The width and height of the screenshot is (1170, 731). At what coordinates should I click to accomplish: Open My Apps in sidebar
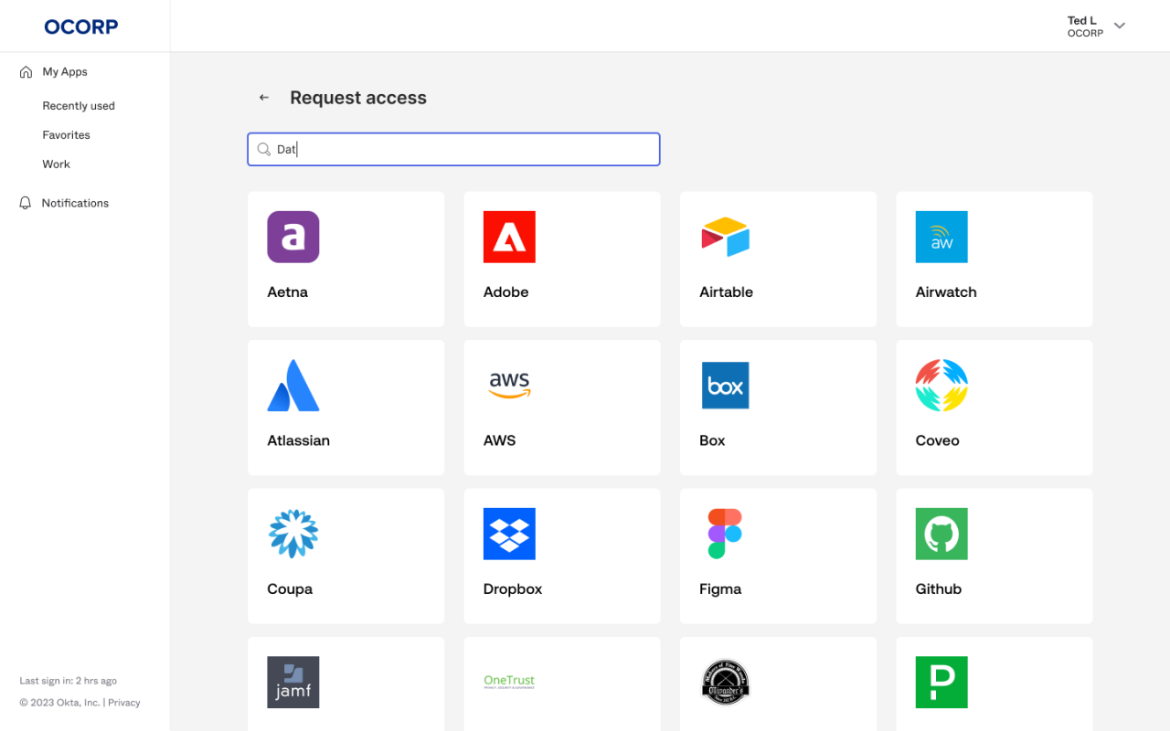click(64, 72)
